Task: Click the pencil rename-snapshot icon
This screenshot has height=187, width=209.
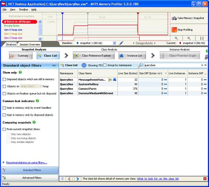Action: click(121, 43)
